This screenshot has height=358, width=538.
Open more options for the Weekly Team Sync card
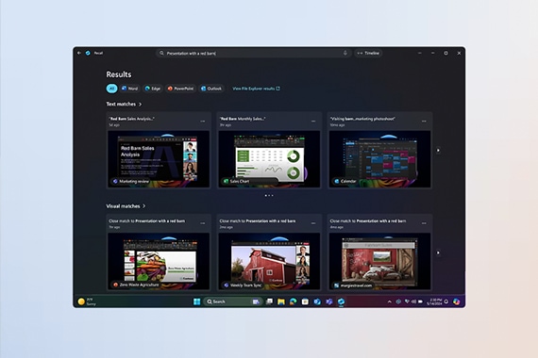313,223
